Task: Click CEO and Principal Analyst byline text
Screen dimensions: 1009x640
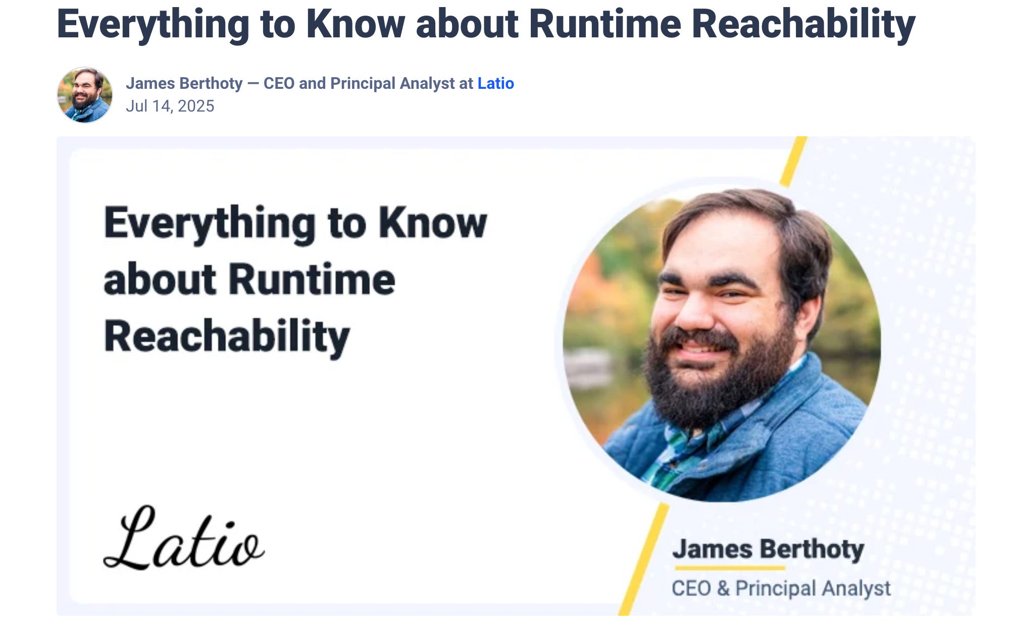Action: (368, 83)
